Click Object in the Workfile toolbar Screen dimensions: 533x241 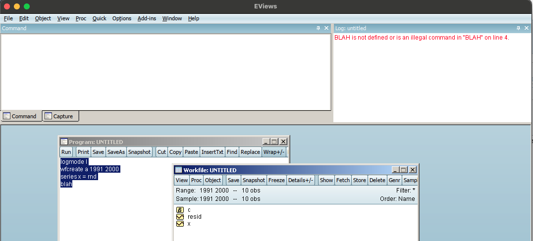pyautogui.click(x=213, y=180)
